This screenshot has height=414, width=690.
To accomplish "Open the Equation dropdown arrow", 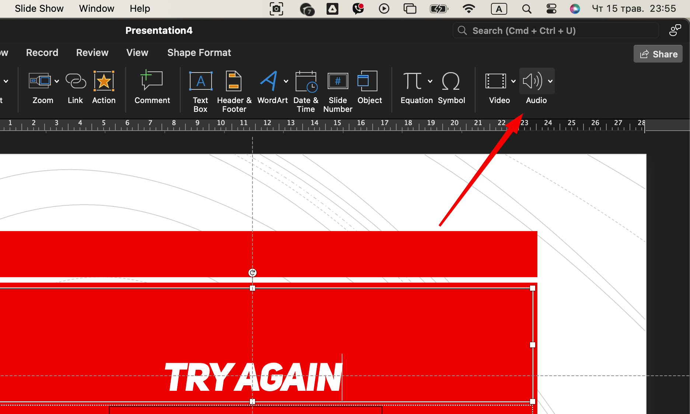I will [430, 81].
